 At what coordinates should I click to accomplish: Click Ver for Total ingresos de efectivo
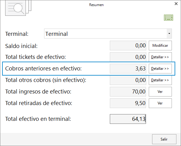pos(160,92)
